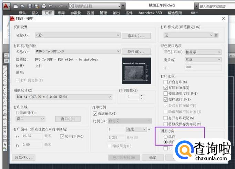Select the Multiline Text A tool
Image resolution: width=235 pixels, height=169 pixels.
tap(5, 145)
